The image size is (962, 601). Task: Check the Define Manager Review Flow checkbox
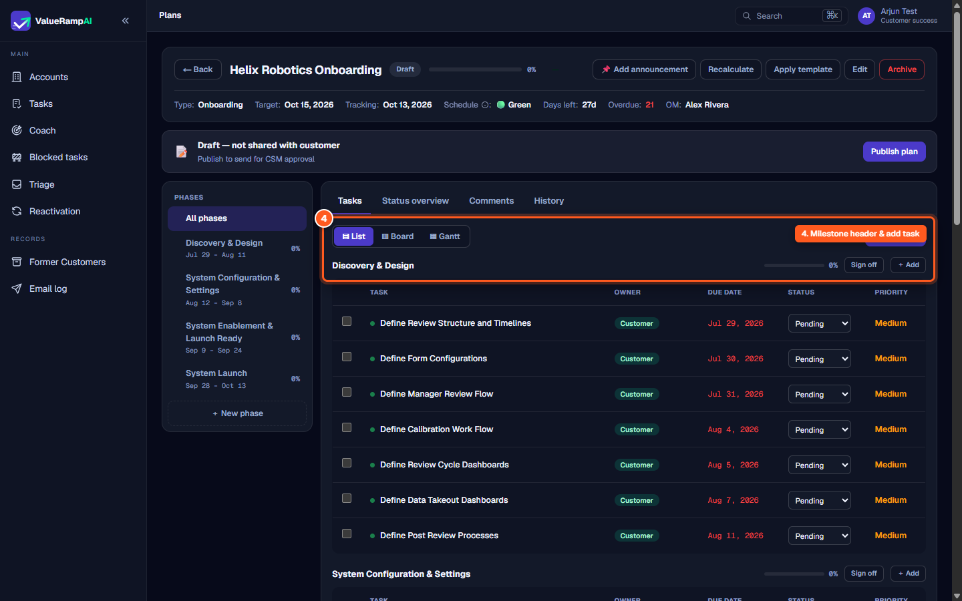click(347, 392)
